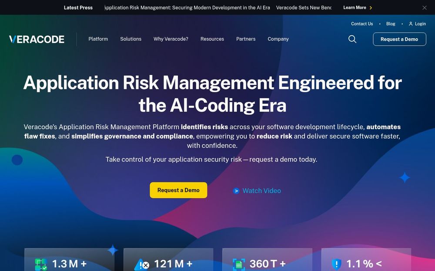
Task: Click the Login link text
Action: [420, 24]
